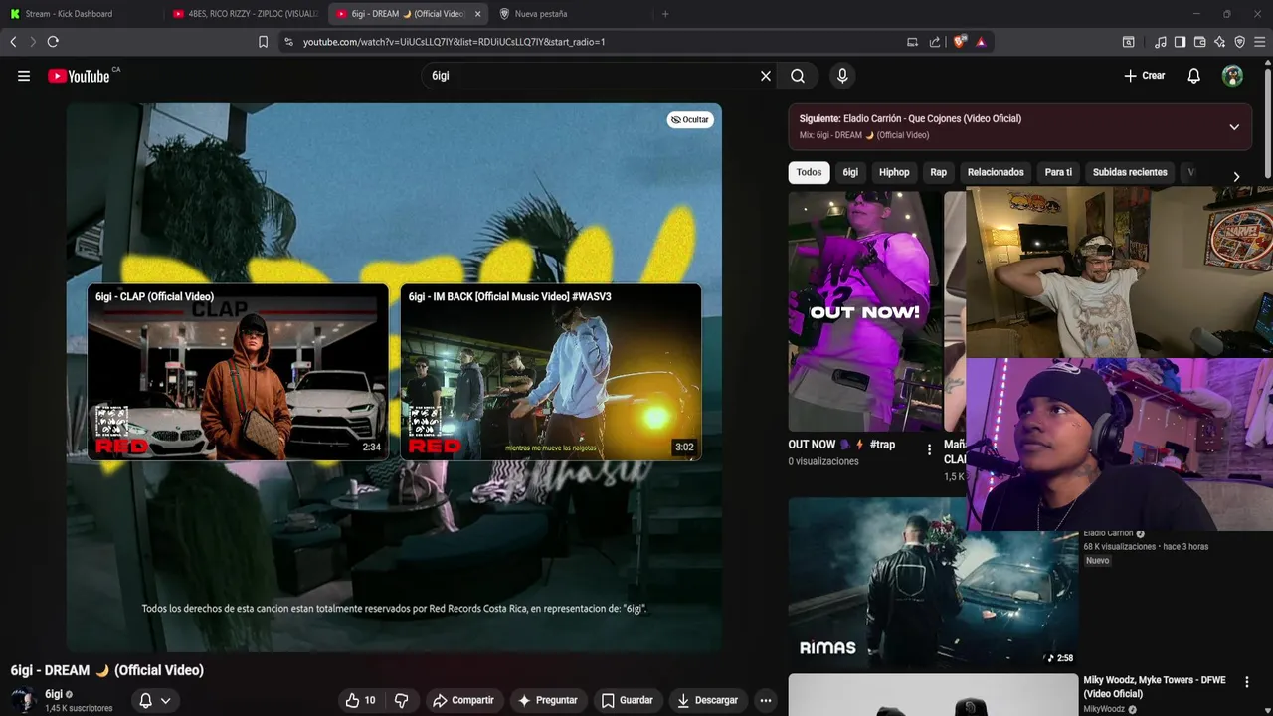
Task: Open options for Miky Woodz DFWE video
Action: pyautogui.click(x=1247, y=682)
